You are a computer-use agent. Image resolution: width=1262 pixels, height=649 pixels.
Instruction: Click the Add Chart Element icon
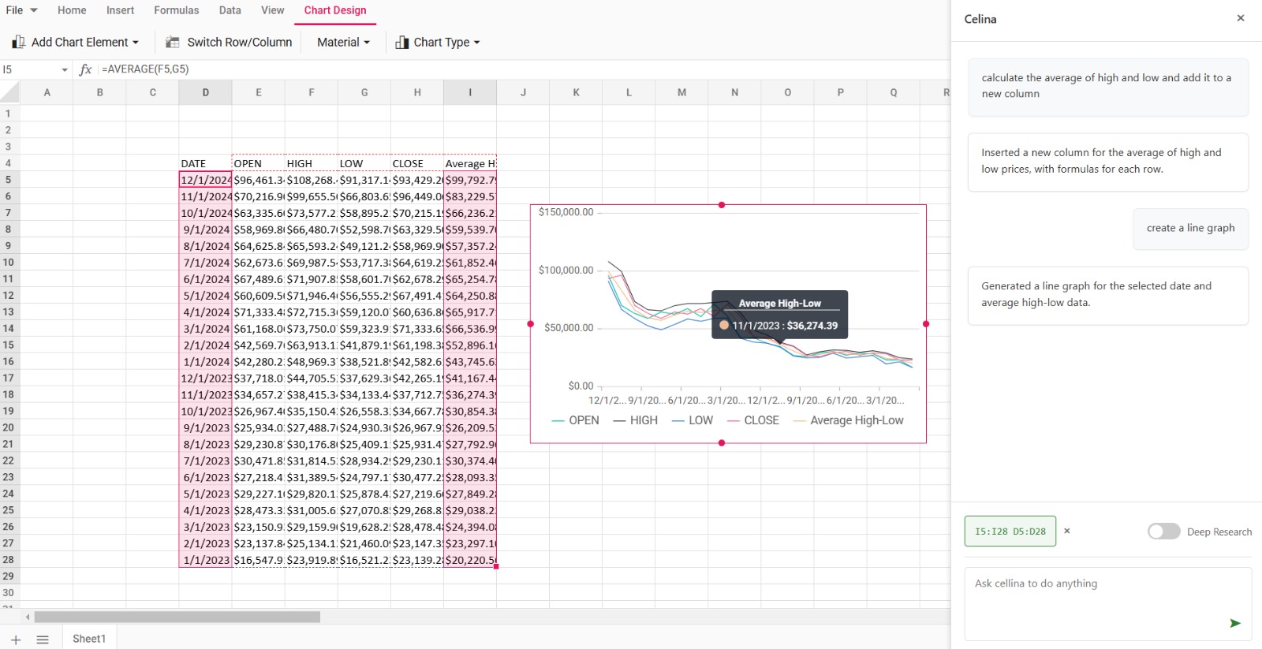(18, 42)
